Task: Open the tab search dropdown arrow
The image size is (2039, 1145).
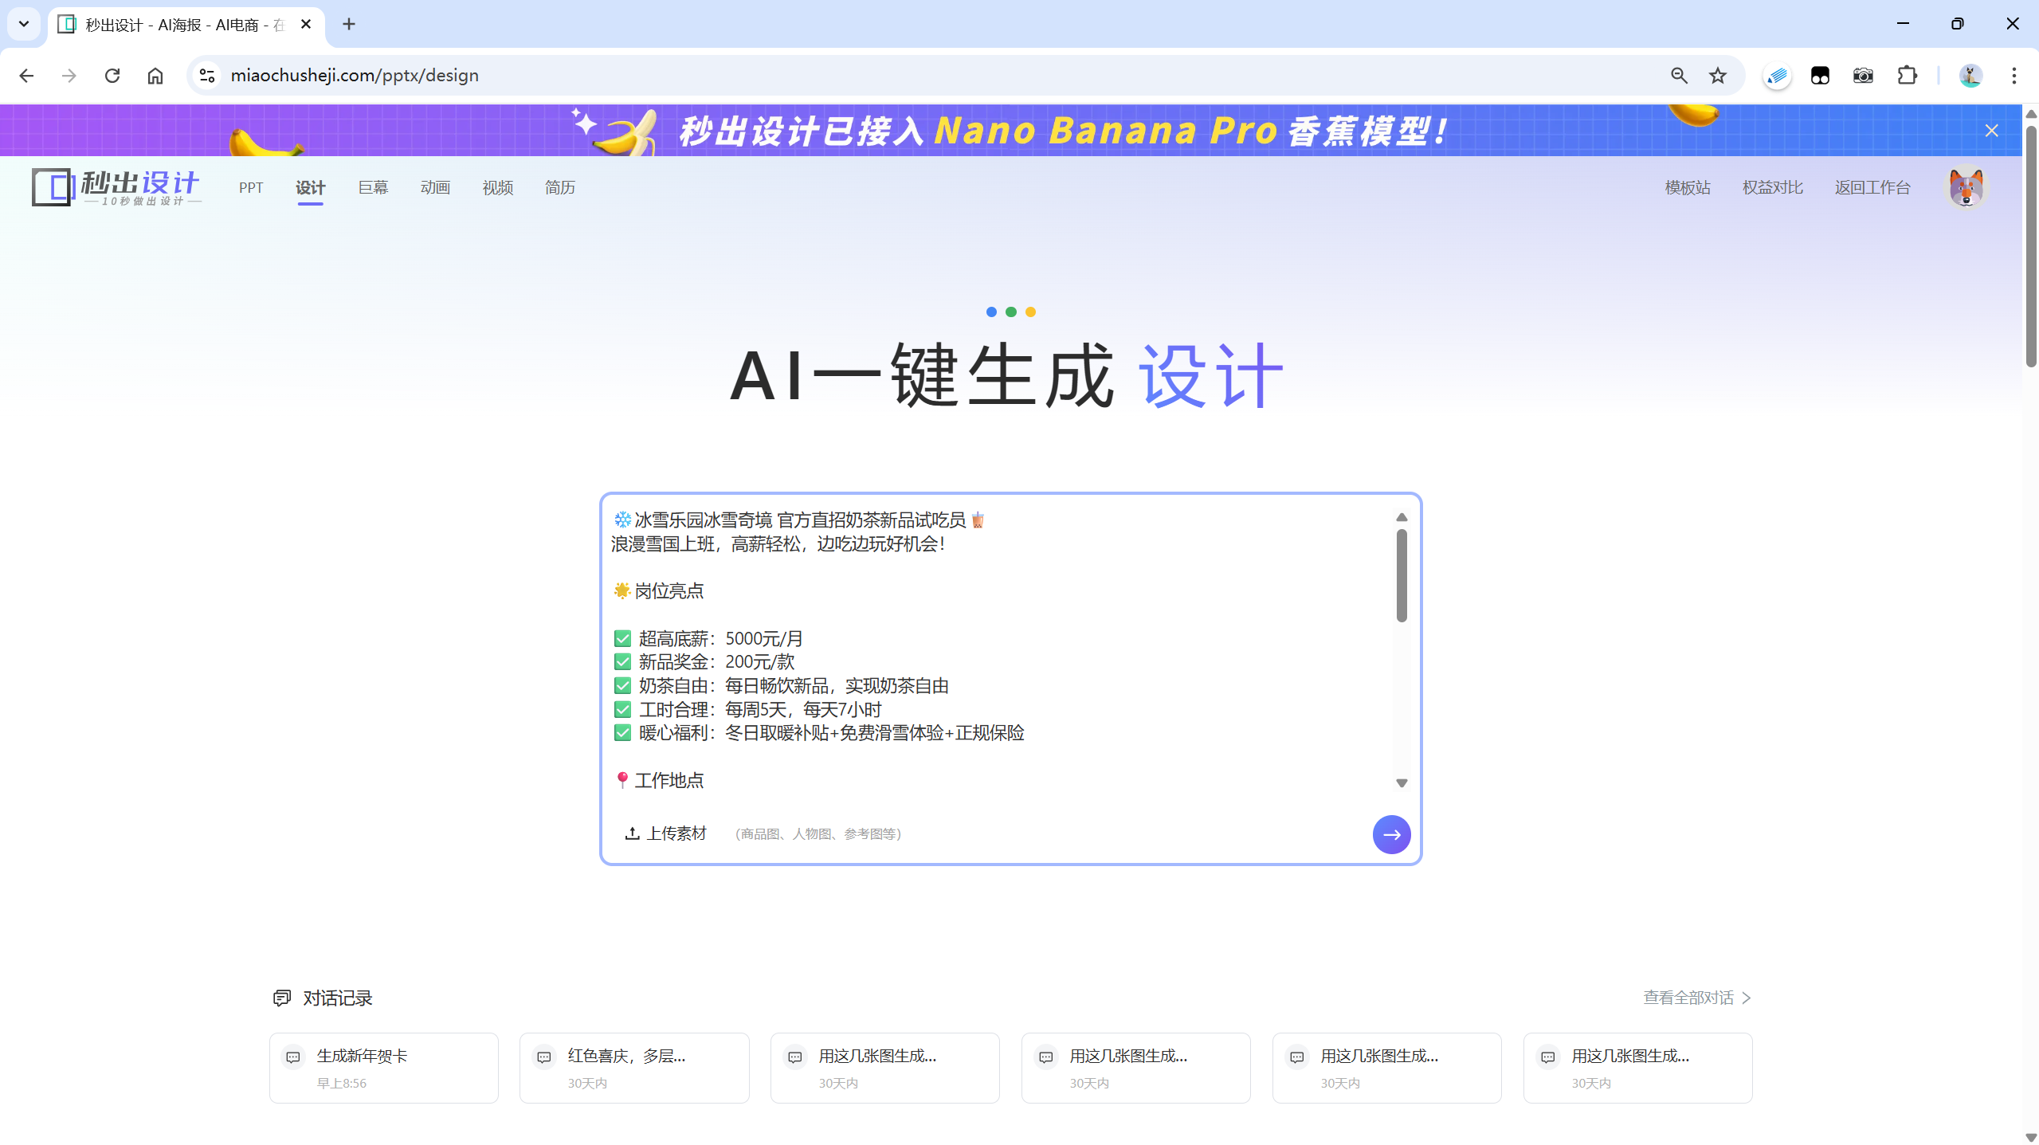Action: point(24,24)
